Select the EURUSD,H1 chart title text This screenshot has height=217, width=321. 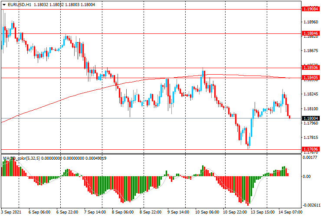coord(20,4)
